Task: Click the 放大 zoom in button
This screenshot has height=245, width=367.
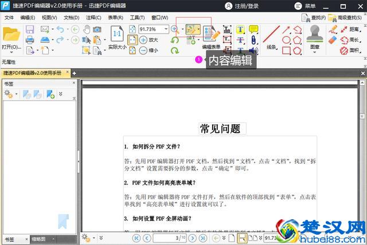Action: point(149,40)
